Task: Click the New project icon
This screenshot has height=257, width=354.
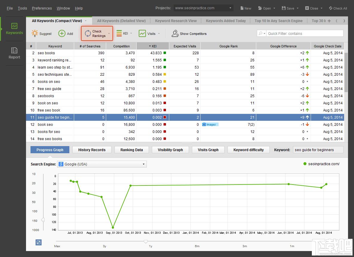Action: pyautogui.click(x=242, y=8)
